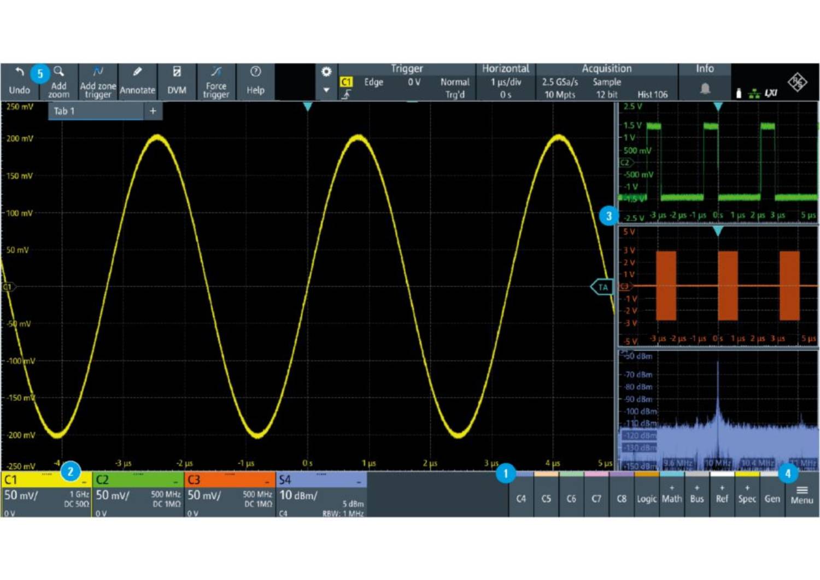Select the Add zoom magnifier tool
Screen dimensions: 820x580
pyautogui.click(x=58, y=72)
